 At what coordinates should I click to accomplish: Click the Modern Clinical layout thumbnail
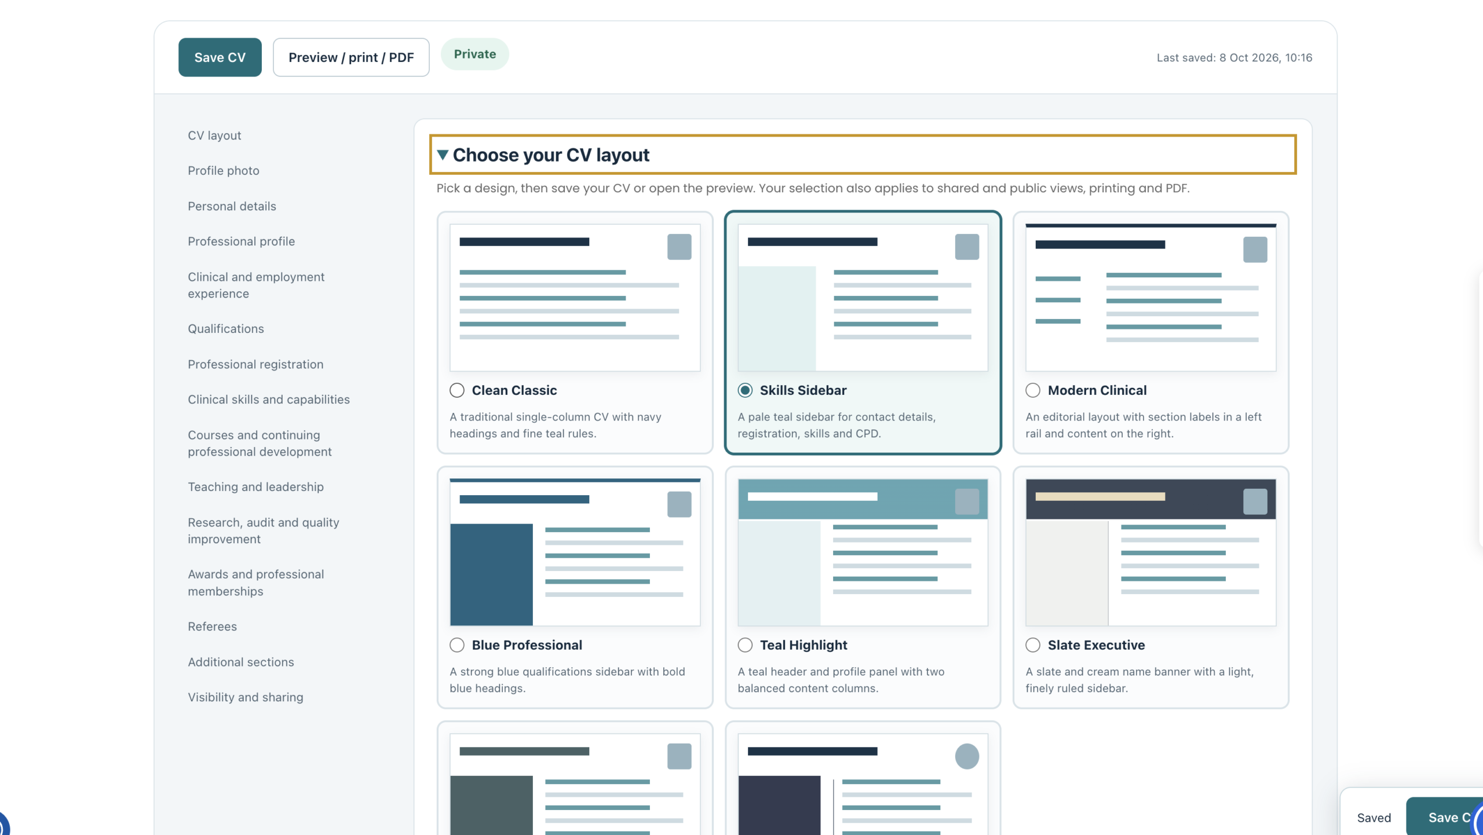click(1150, 298)
